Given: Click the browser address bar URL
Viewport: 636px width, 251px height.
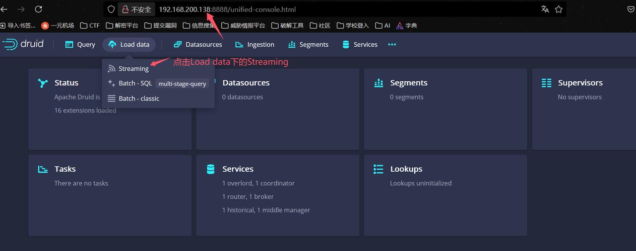Looking at the screenshot, I should [x=227, y=9].
